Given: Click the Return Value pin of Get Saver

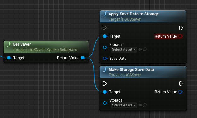Looking at the screenshot, I should (83, 58).
